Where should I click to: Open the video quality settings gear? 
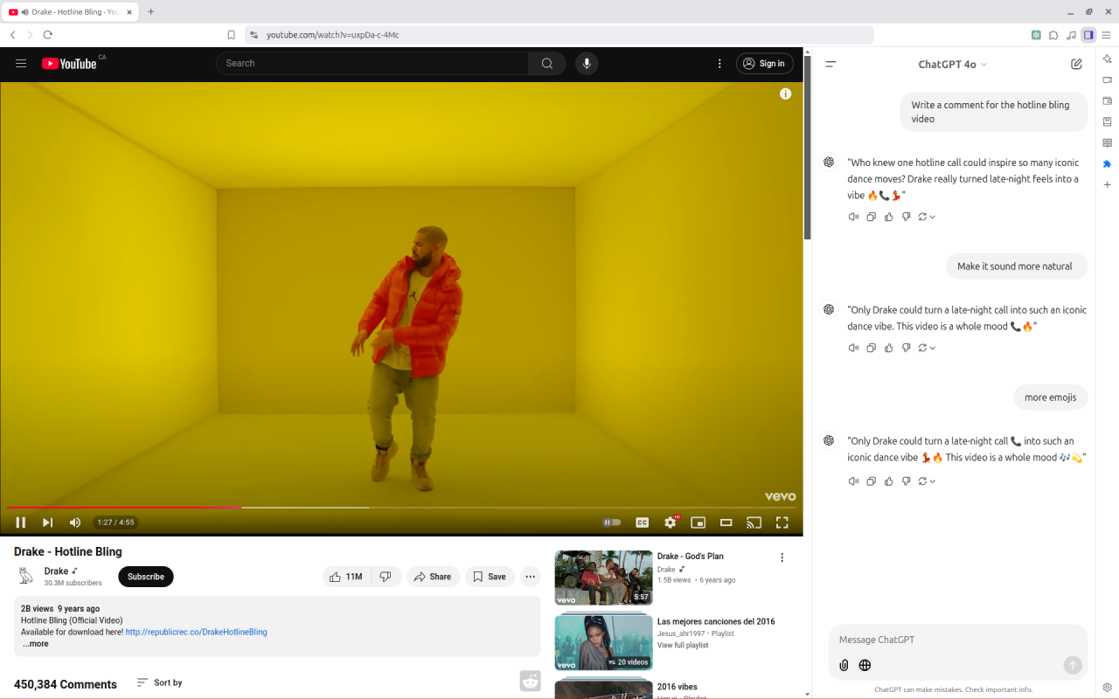670,522
